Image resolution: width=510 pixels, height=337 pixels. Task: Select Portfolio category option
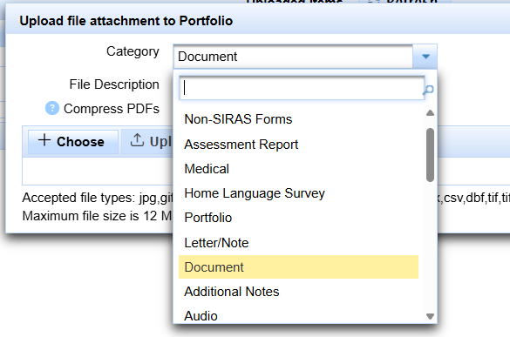click(x=298, y=218)
